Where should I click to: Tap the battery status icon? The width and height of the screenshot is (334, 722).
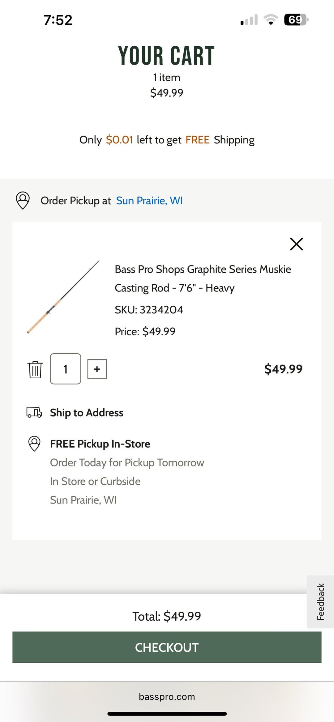click(x=296, y=20)
